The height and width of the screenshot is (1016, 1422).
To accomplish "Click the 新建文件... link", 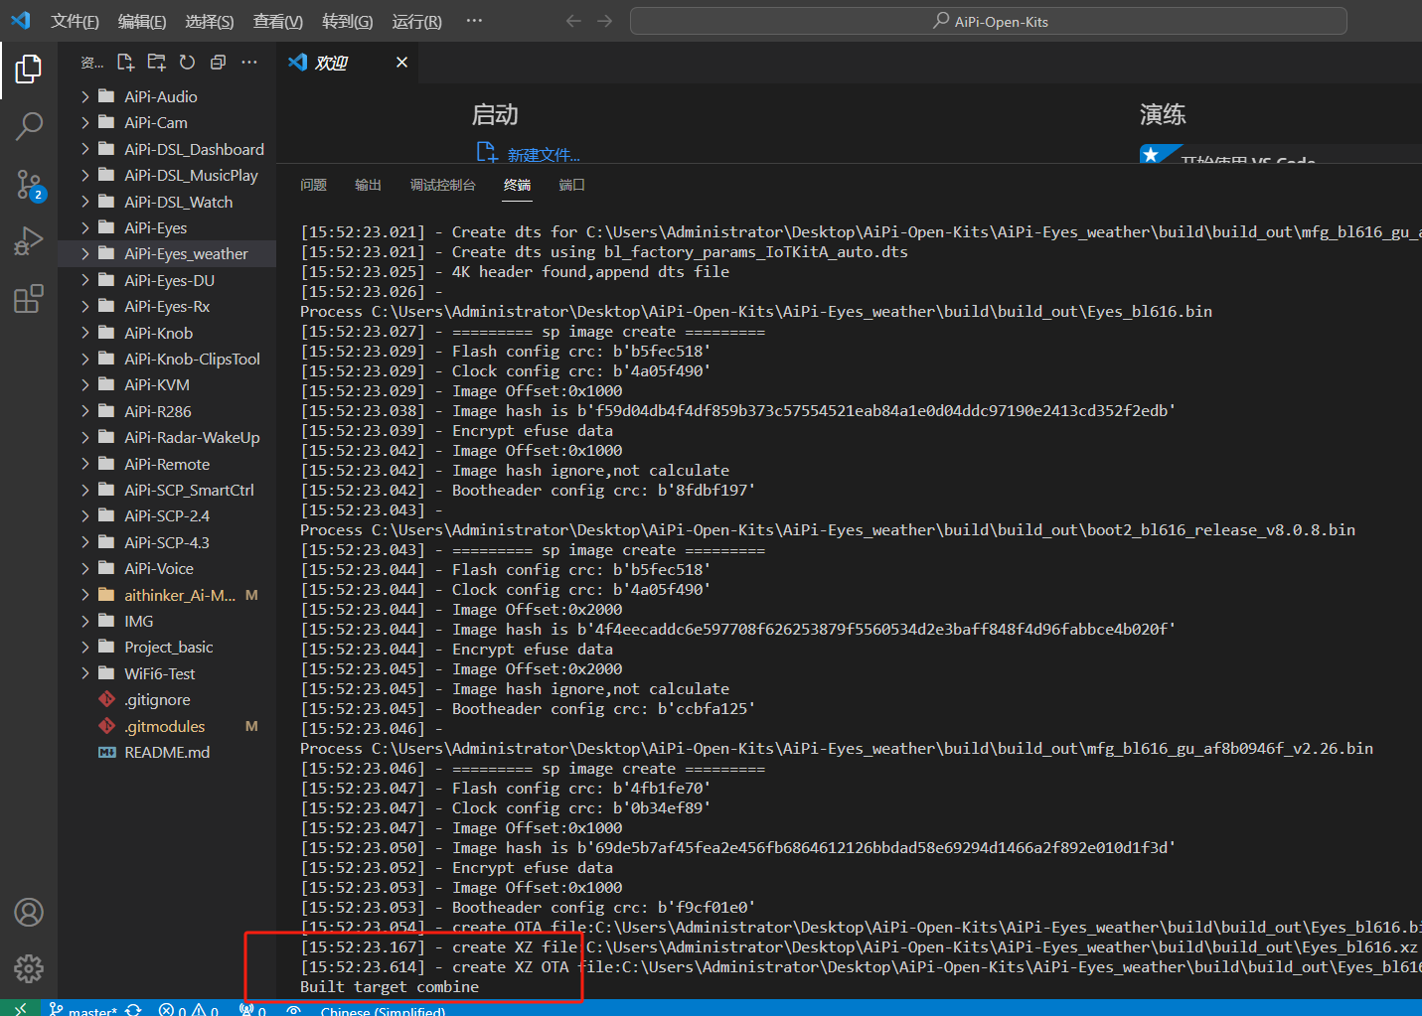I will pos(544,155).
